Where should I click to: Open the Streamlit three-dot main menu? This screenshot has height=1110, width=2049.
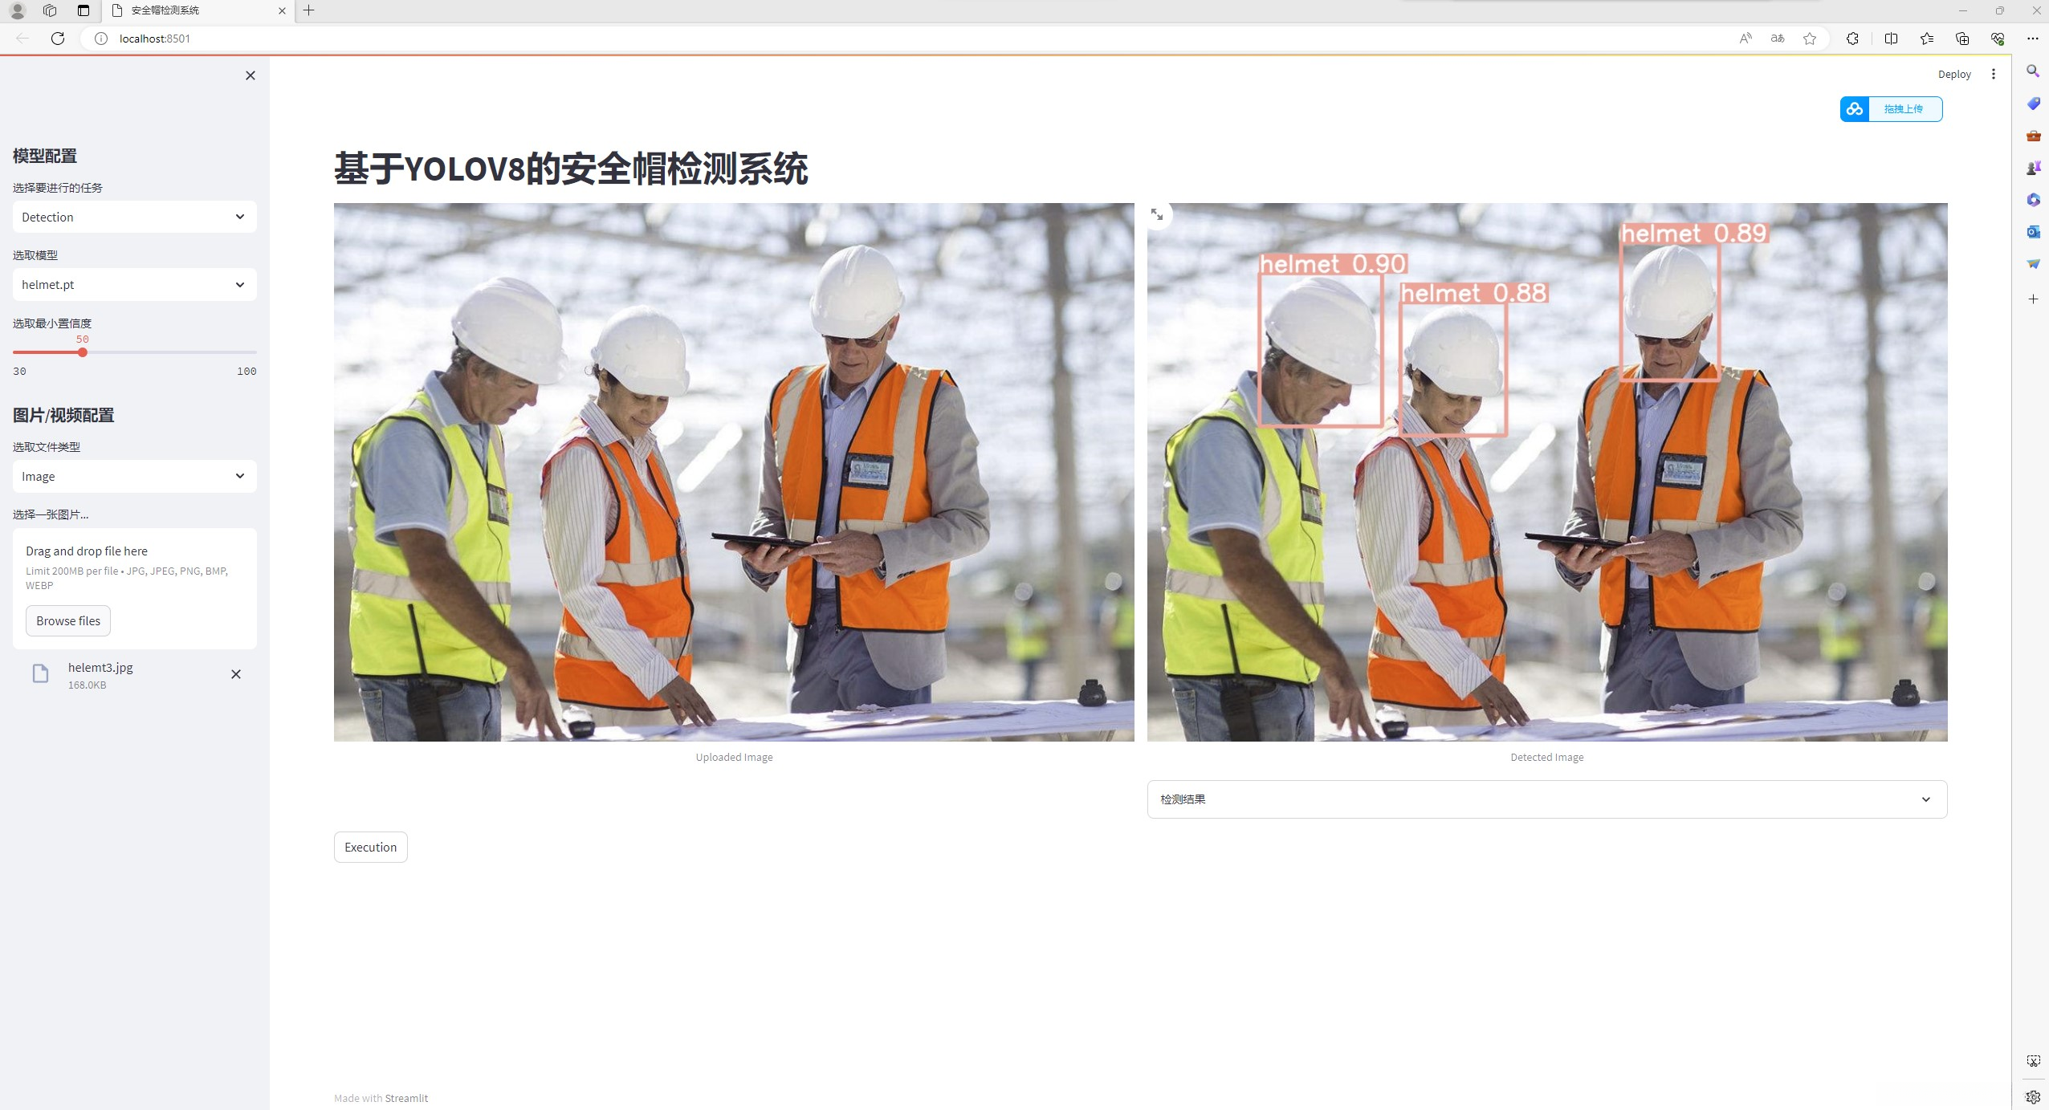click(1993, 74)
